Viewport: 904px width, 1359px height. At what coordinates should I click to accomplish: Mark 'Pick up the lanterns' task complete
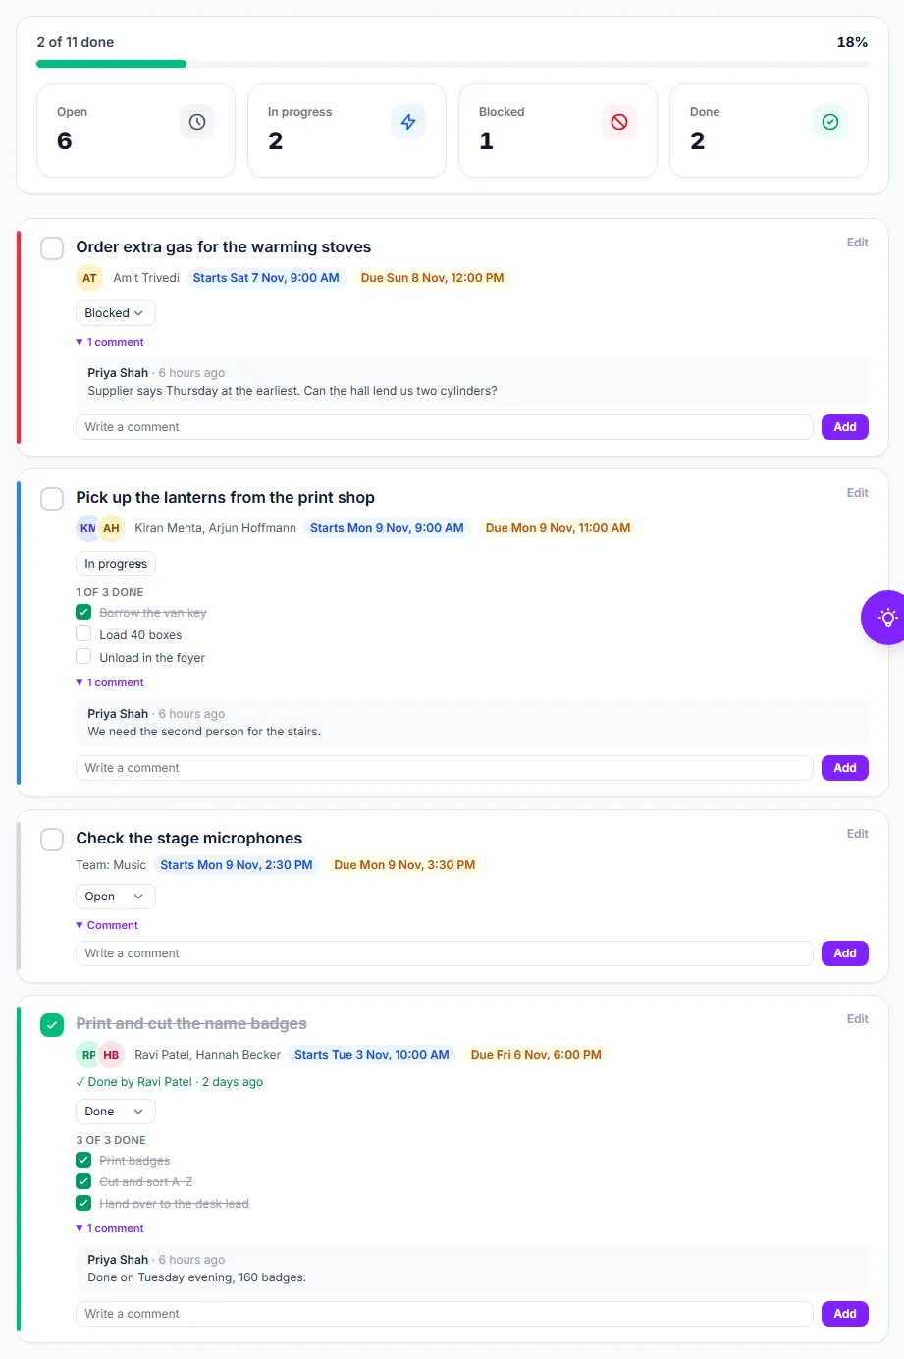pyautogui.click(x=52, y=499)
